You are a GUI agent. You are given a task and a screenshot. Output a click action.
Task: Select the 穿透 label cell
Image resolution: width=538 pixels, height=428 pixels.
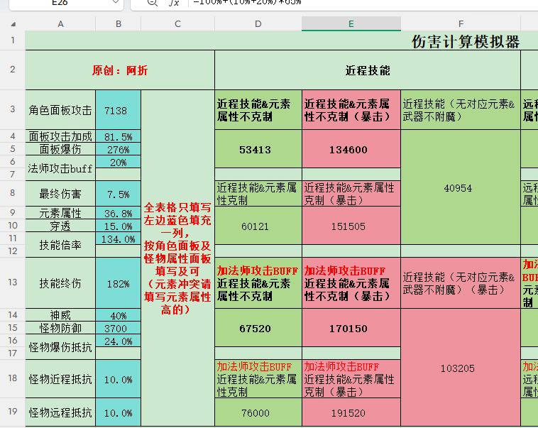[60, 226]
